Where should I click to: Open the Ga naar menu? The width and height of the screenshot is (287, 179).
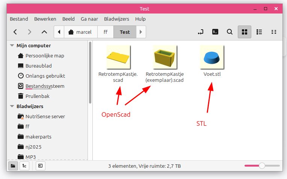coord(89,19)
